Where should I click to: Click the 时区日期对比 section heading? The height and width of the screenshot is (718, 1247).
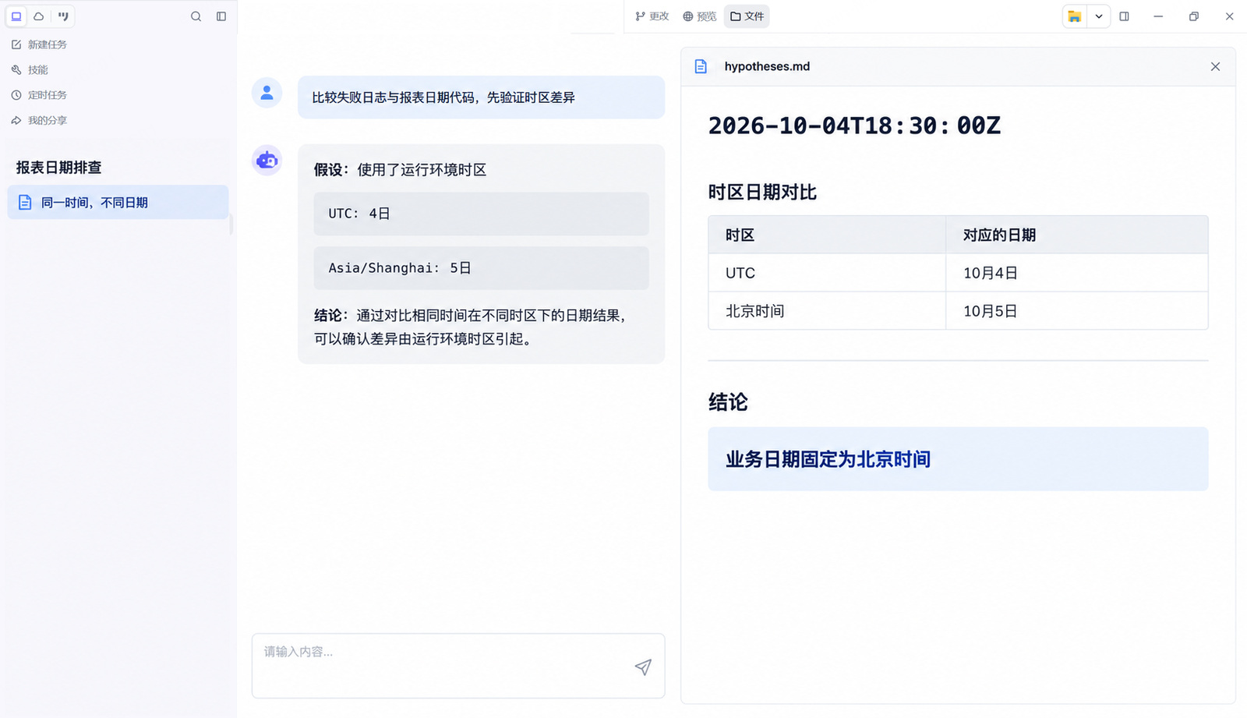(762, 192)
